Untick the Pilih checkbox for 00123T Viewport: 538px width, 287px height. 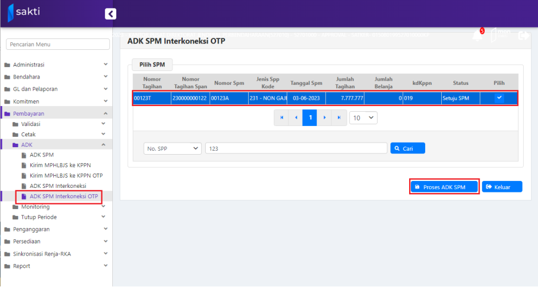pos(499,98)
